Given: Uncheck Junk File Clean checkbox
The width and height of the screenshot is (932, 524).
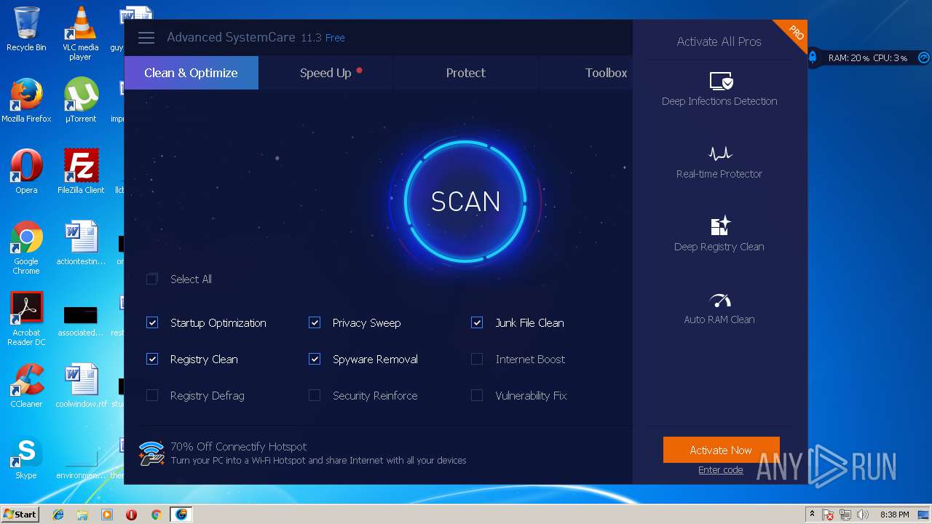Looking at the screenshot, I should coord(477,323).
